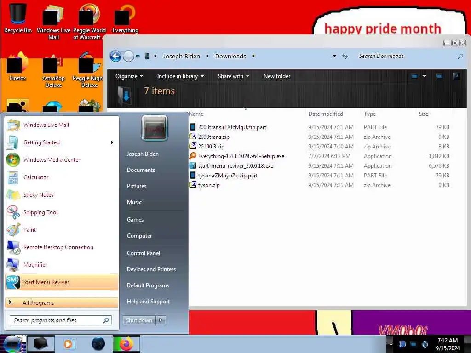The width and height of the screenshot is (471, 353).
Task: Open Music from Start menu
Action: tap(134, 202)
